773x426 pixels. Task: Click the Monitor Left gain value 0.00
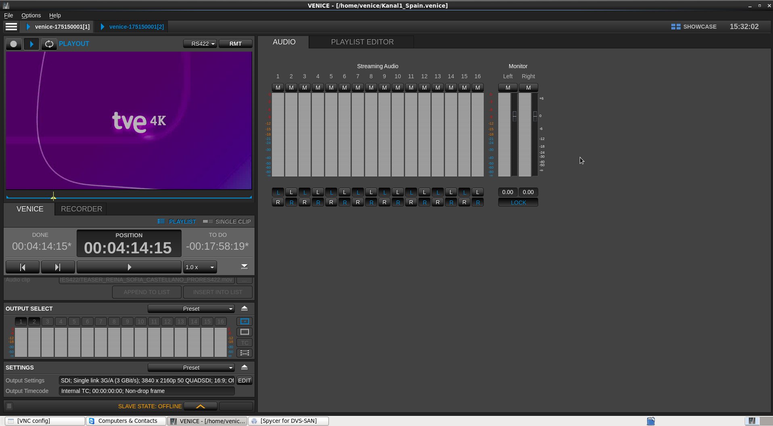click(x=508, y=192)
